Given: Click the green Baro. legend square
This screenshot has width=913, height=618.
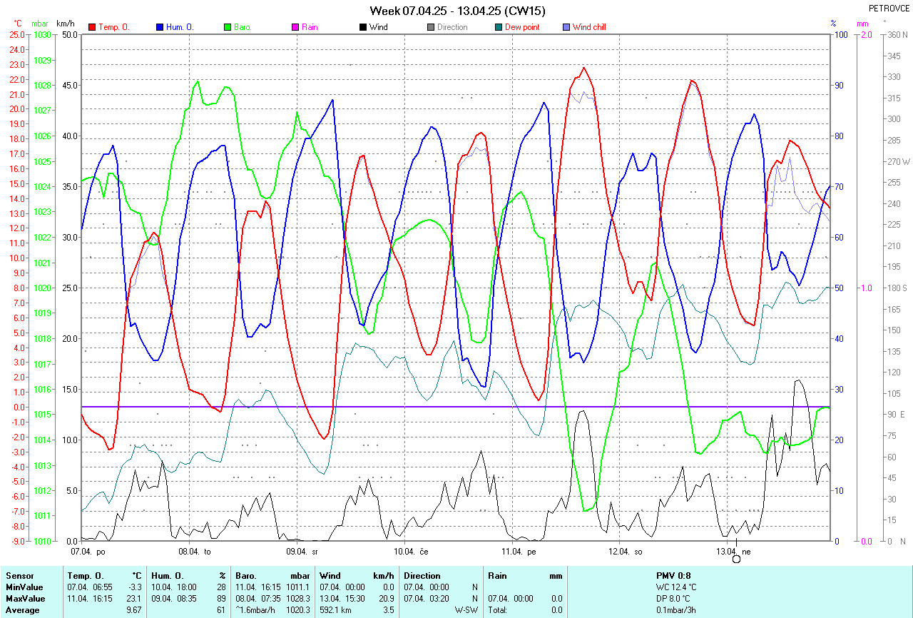Looking at the screenshot, I should 228,27.
